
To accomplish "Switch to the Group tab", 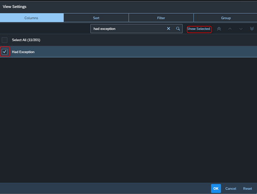I will (226, 18).
